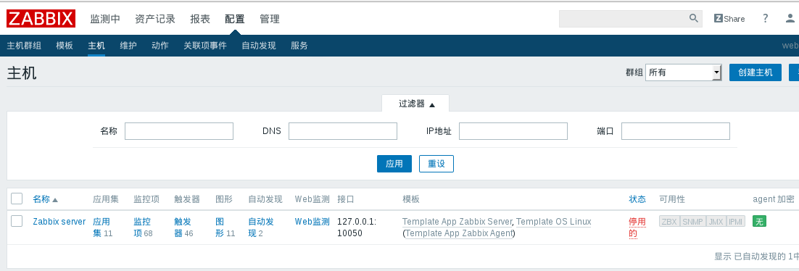Focus the 端口 filter field
799x271 pixels.
(x=676, y=131)
